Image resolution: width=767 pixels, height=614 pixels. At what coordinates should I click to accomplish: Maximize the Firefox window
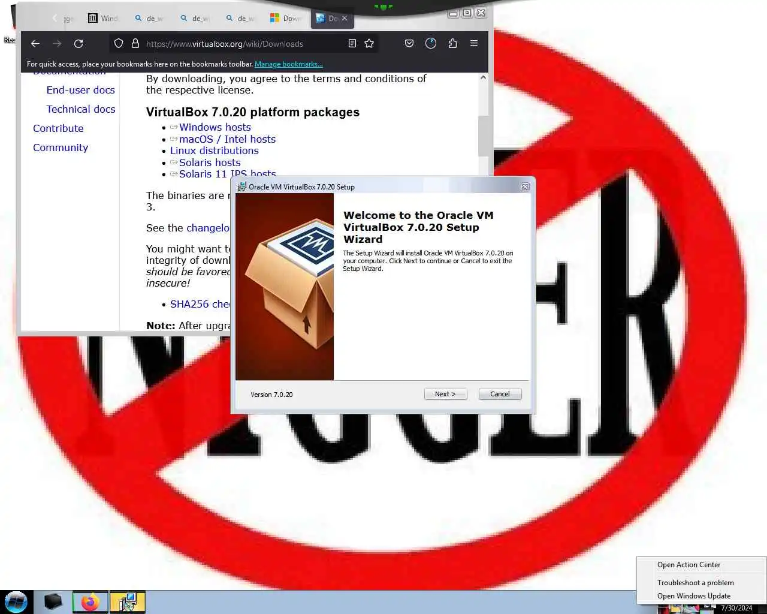(x=467, y=13)
